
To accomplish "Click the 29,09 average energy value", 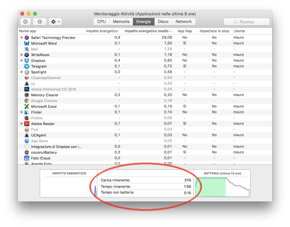I will pyautogui.click(x=167, y=38).
